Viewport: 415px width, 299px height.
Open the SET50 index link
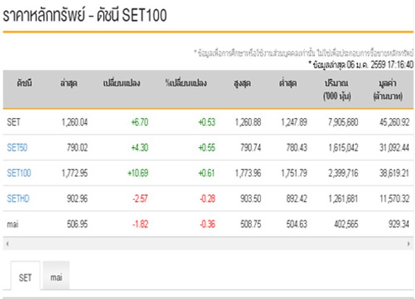coord(17,148)
